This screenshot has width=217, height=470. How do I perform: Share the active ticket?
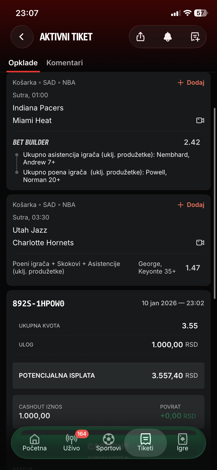pos(140,37)
